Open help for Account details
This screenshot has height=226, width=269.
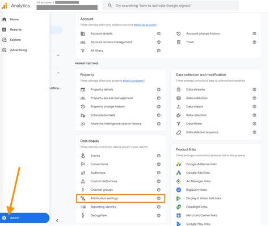pyautogui.click(x=159, y=34)
